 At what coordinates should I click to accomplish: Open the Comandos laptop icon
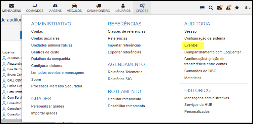tap(35, 6)
